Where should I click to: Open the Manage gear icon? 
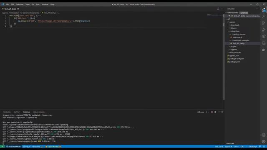264,142
